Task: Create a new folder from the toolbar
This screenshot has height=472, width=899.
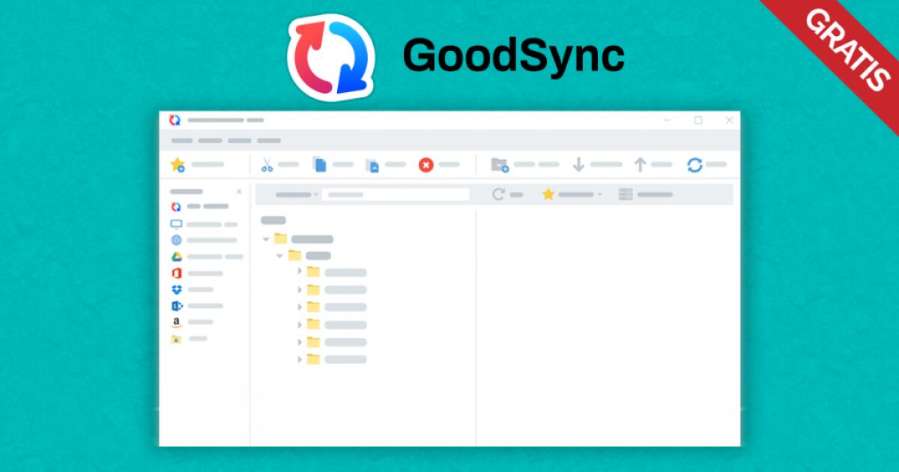Action: [x=500, y=164]
